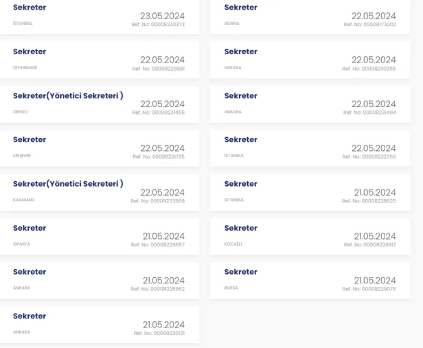The height and width of the screenshot is (348, 423).
Task: Select the Sekreter job in Kırşehir
Action: 30,139
